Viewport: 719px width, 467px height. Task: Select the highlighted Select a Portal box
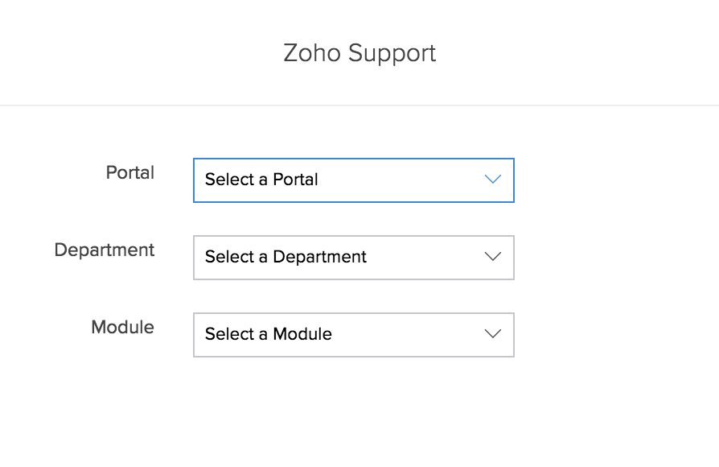click(x=354, y=180)
